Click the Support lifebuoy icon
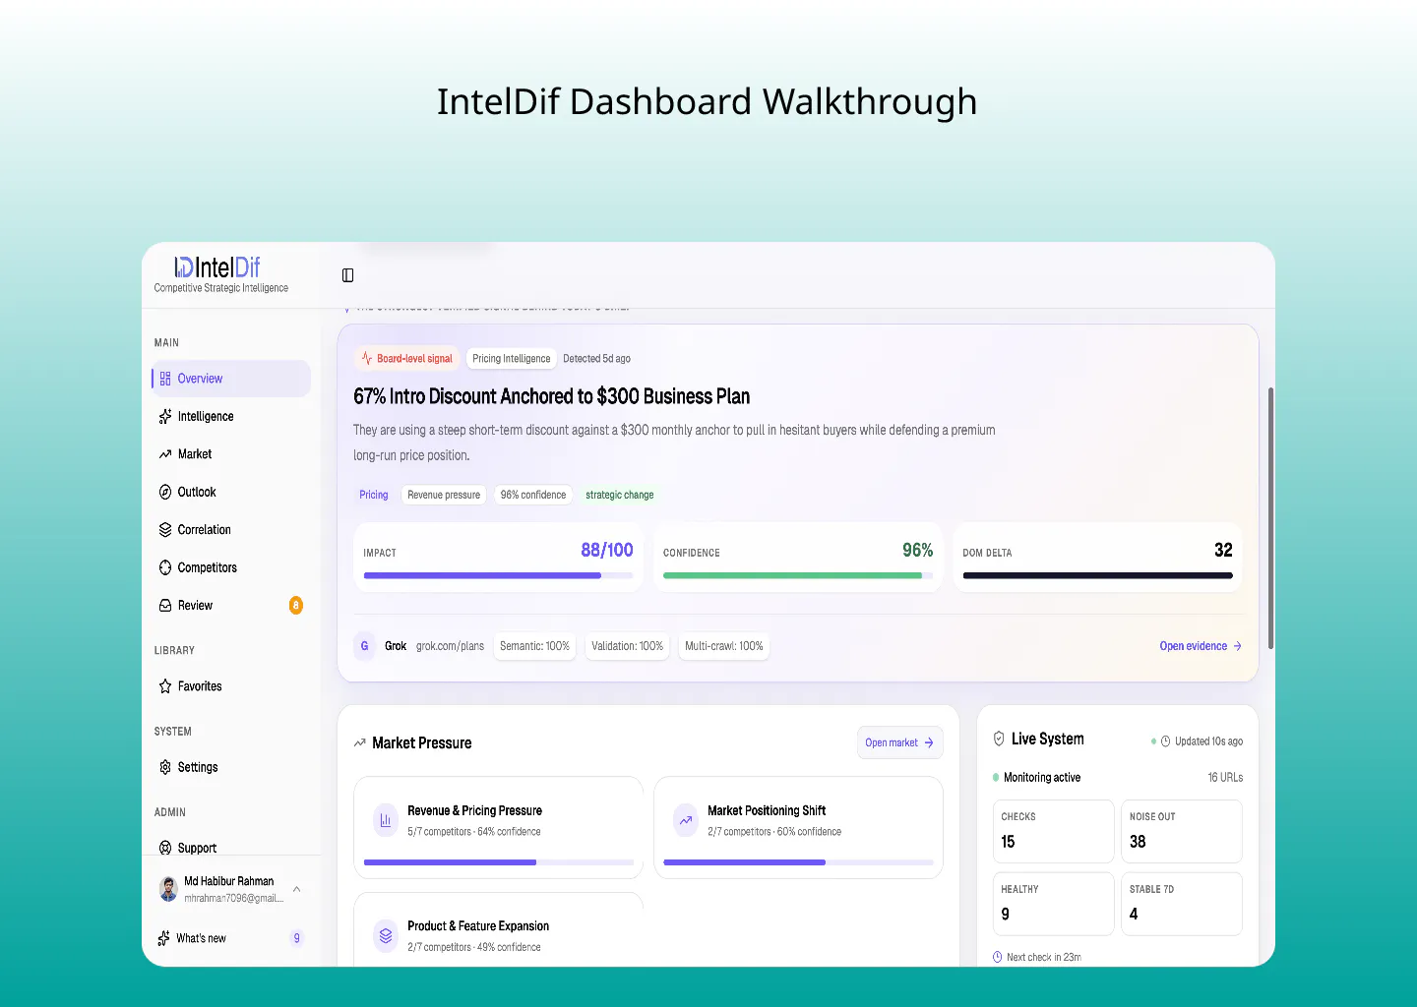Viewport: 1417px width, 1007px height. (x=165, y=848)
